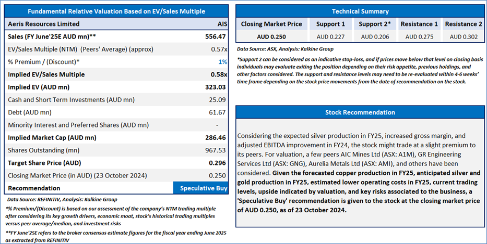The image size is (487, 244).
Task: Click the 'Fundamental Relative Valuation Based on EV/Sales Multiple' header
Action: point(116,11)
